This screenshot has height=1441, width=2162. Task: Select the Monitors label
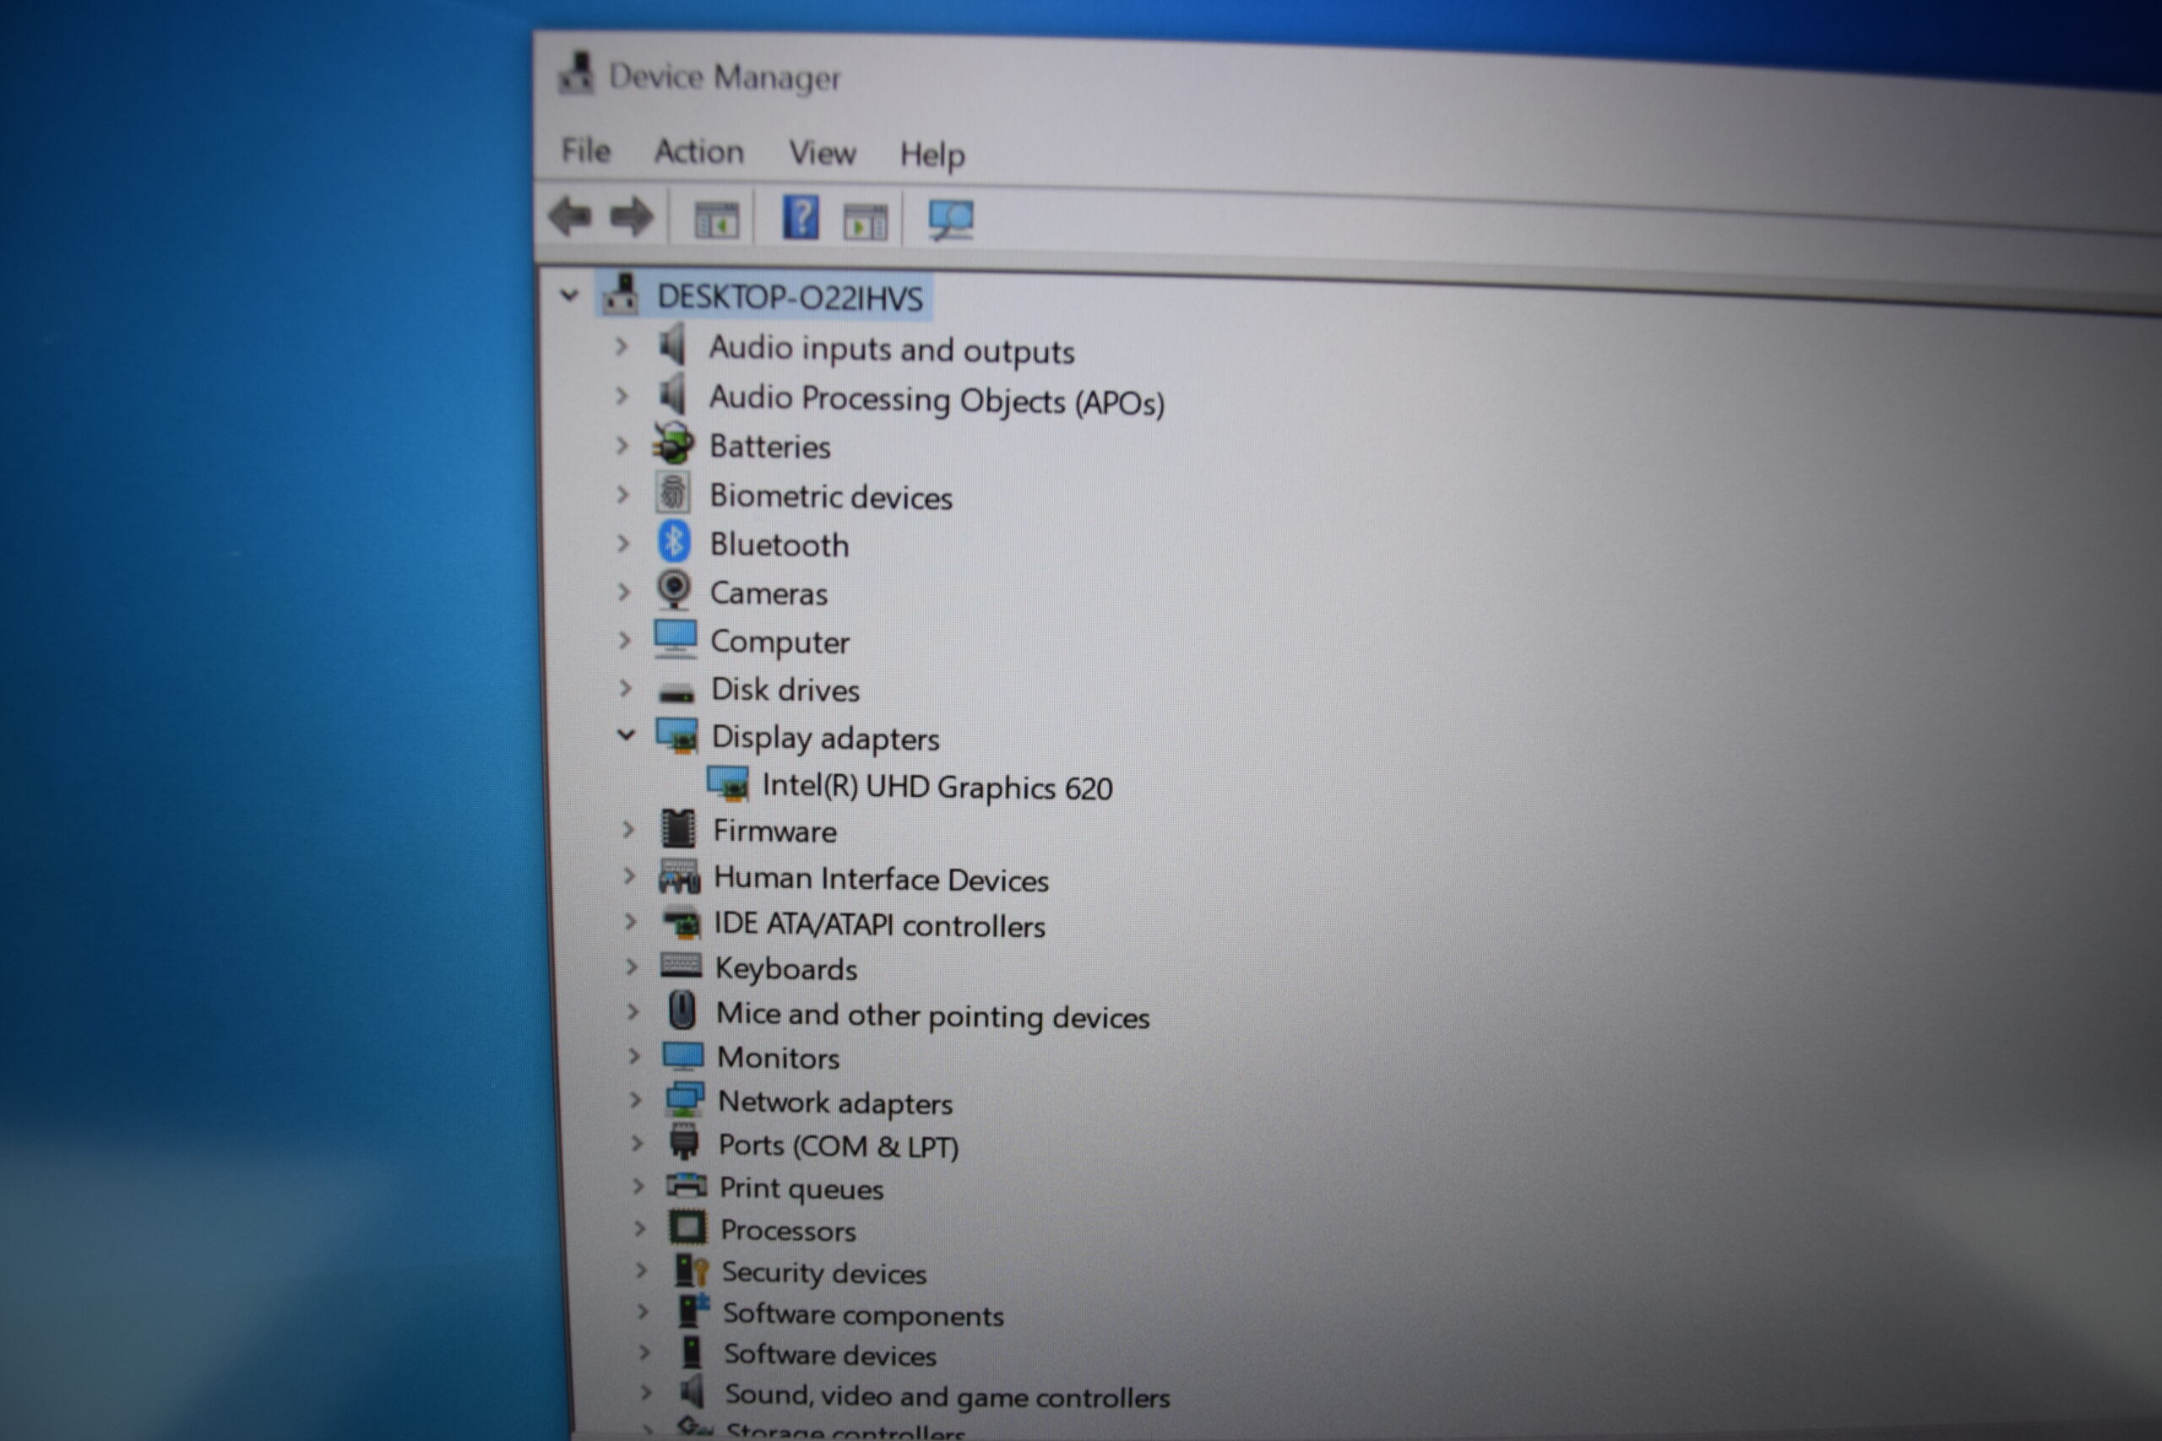tap(779, 1058)
